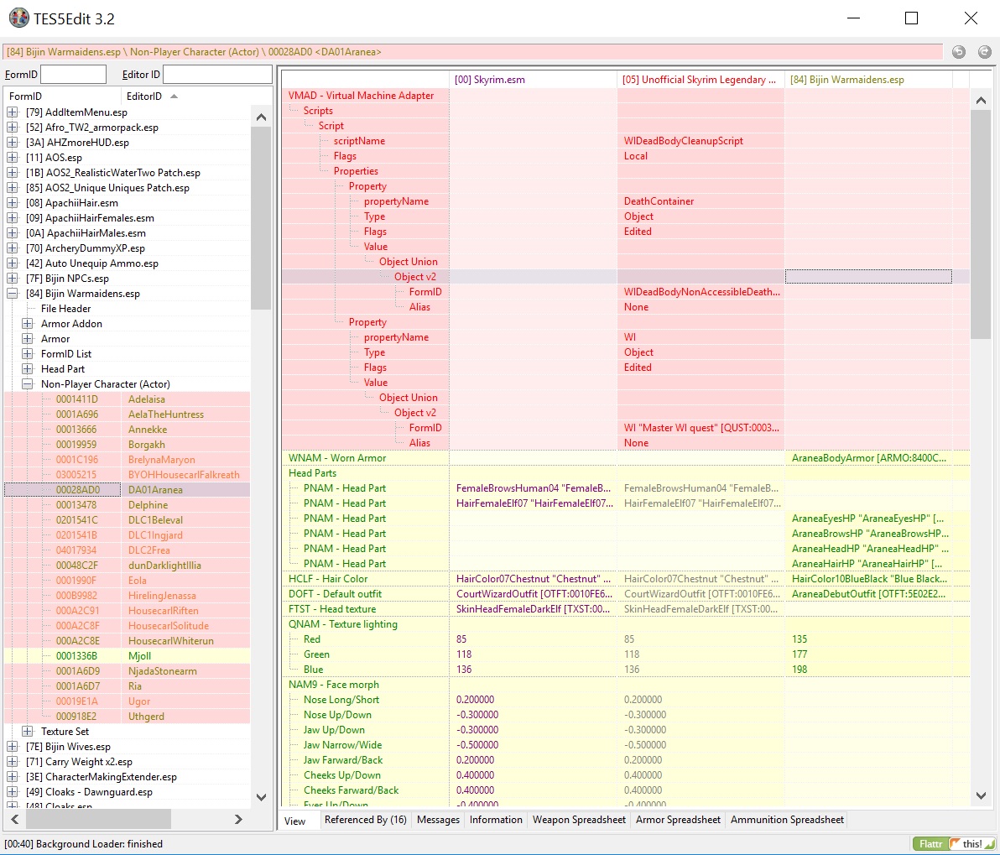Click the AraneaEyesHP head part cell

(x=868, y=519)
